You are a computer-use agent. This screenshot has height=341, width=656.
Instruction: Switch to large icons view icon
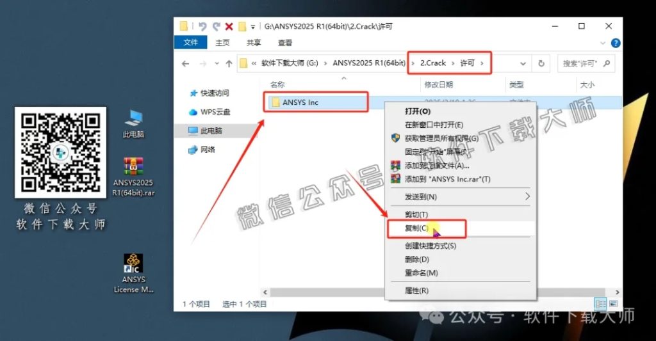(x=613, y=304)
